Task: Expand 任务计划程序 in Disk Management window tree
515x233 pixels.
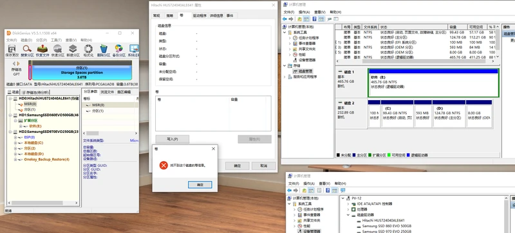Action: click(290, 38)
